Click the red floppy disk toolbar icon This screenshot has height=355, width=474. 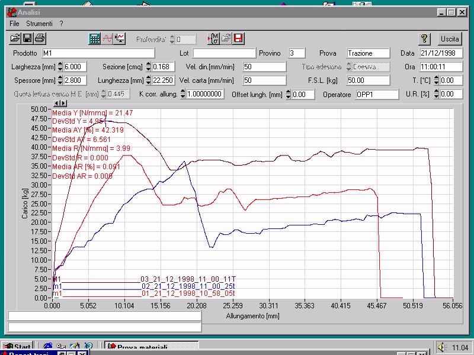[238, 39]
